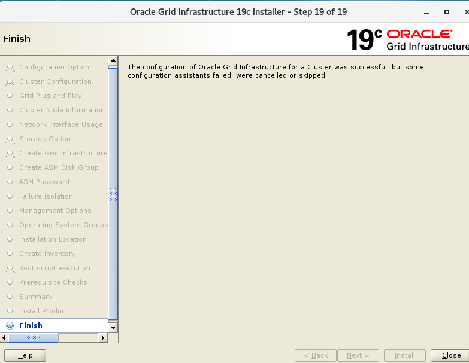Select the Finish step in sidebar
Screen dimensions: 469x363
pyautogui.click(x=31, y=325)
